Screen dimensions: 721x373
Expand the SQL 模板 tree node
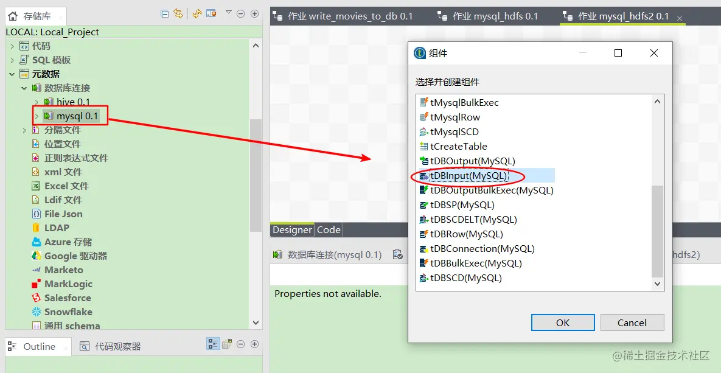(12, 60)
